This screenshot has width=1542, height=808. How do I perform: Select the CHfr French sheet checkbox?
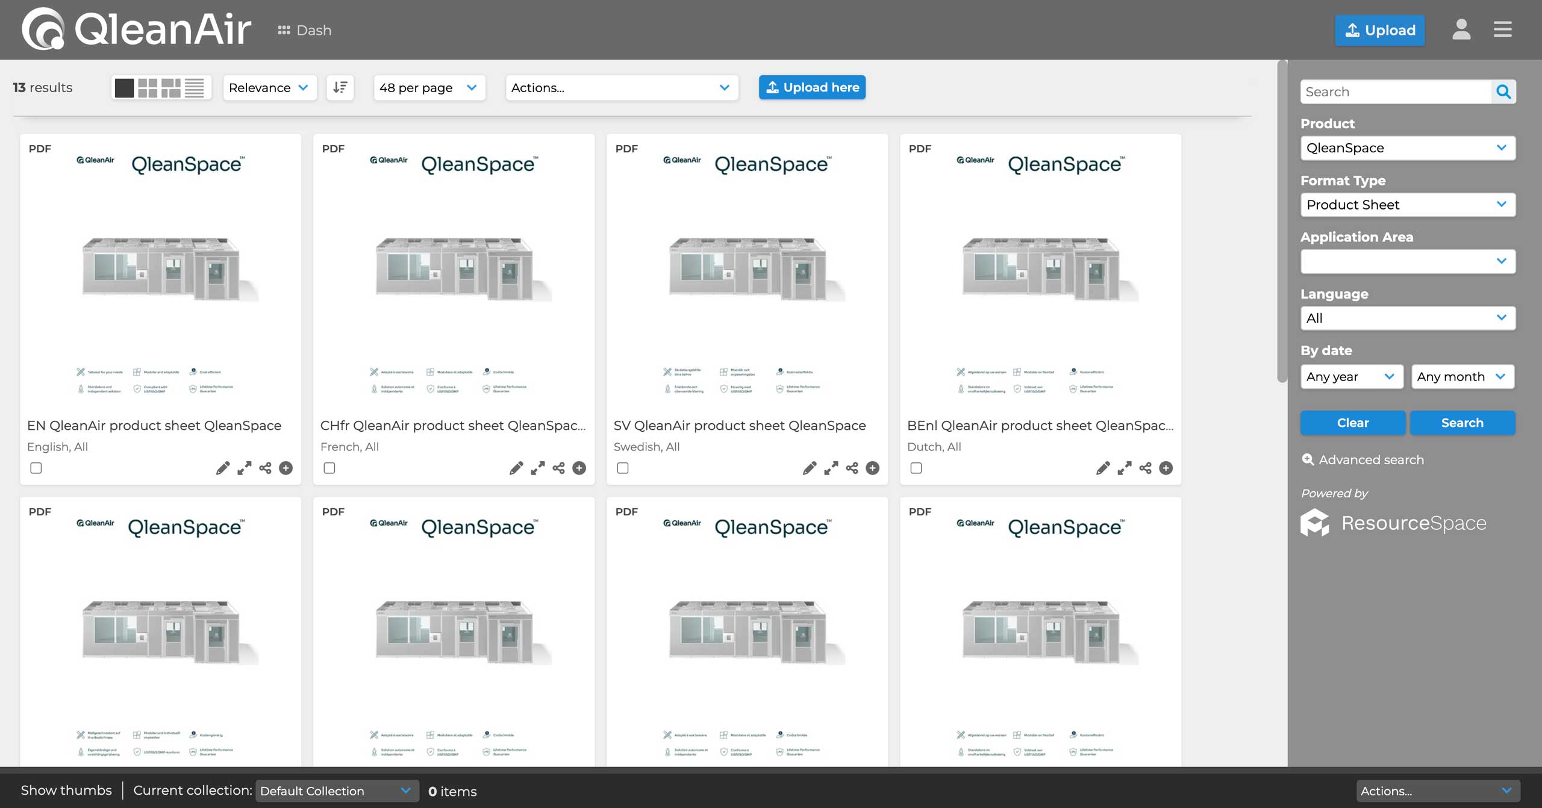(x=329, y=468)
